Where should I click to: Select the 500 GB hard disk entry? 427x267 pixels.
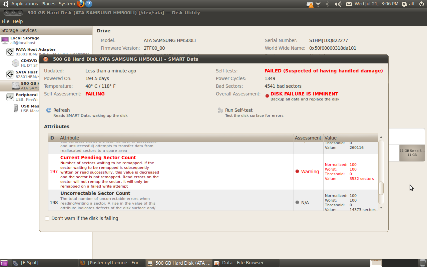pyautogui.click(x=20, y=86)
